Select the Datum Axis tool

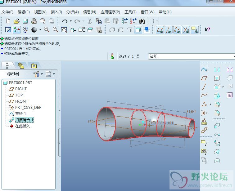pos(204,87)
